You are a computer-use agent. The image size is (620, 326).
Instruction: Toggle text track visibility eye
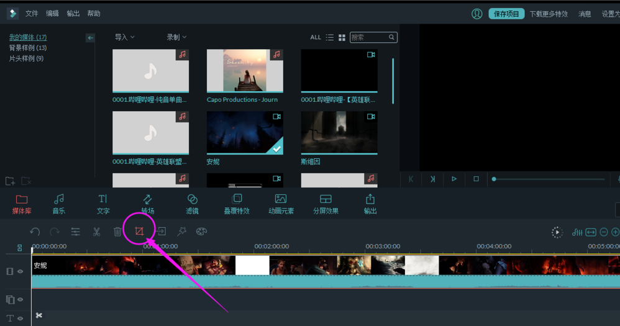point(20,319)
